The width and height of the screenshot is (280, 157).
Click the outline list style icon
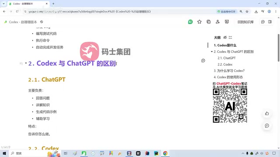(x=231, y=38)
